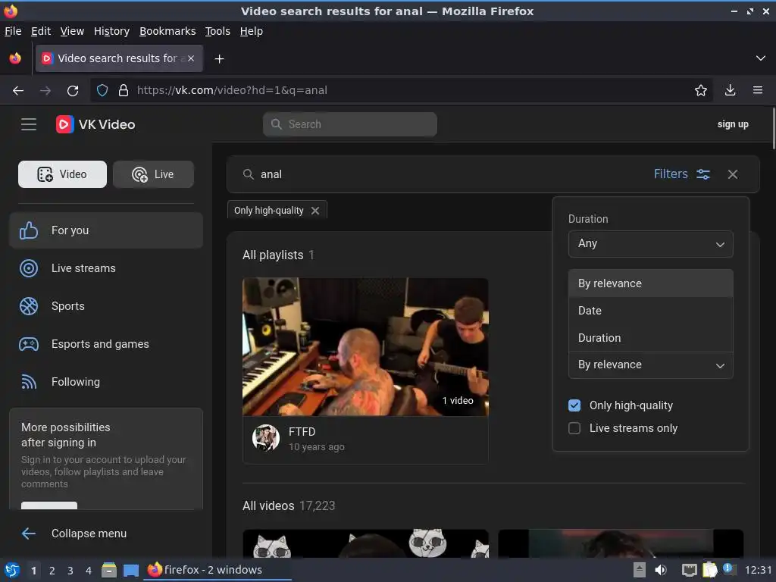The width and height of the screenshot is (776, 582).
Task: Switch to the Video tab button
Action: click(x=62, y=174)
